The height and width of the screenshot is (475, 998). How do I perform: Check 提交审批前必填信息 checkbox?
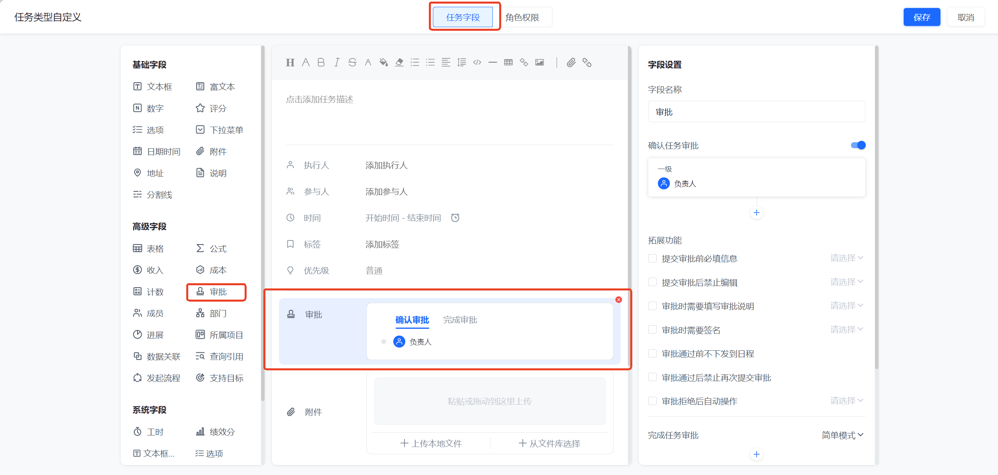coord(652,258)
